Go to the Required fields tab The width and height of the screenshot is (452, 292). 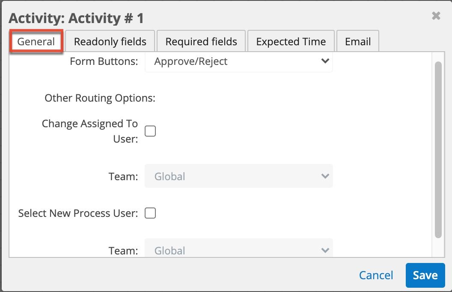click(x=201, y=42)
